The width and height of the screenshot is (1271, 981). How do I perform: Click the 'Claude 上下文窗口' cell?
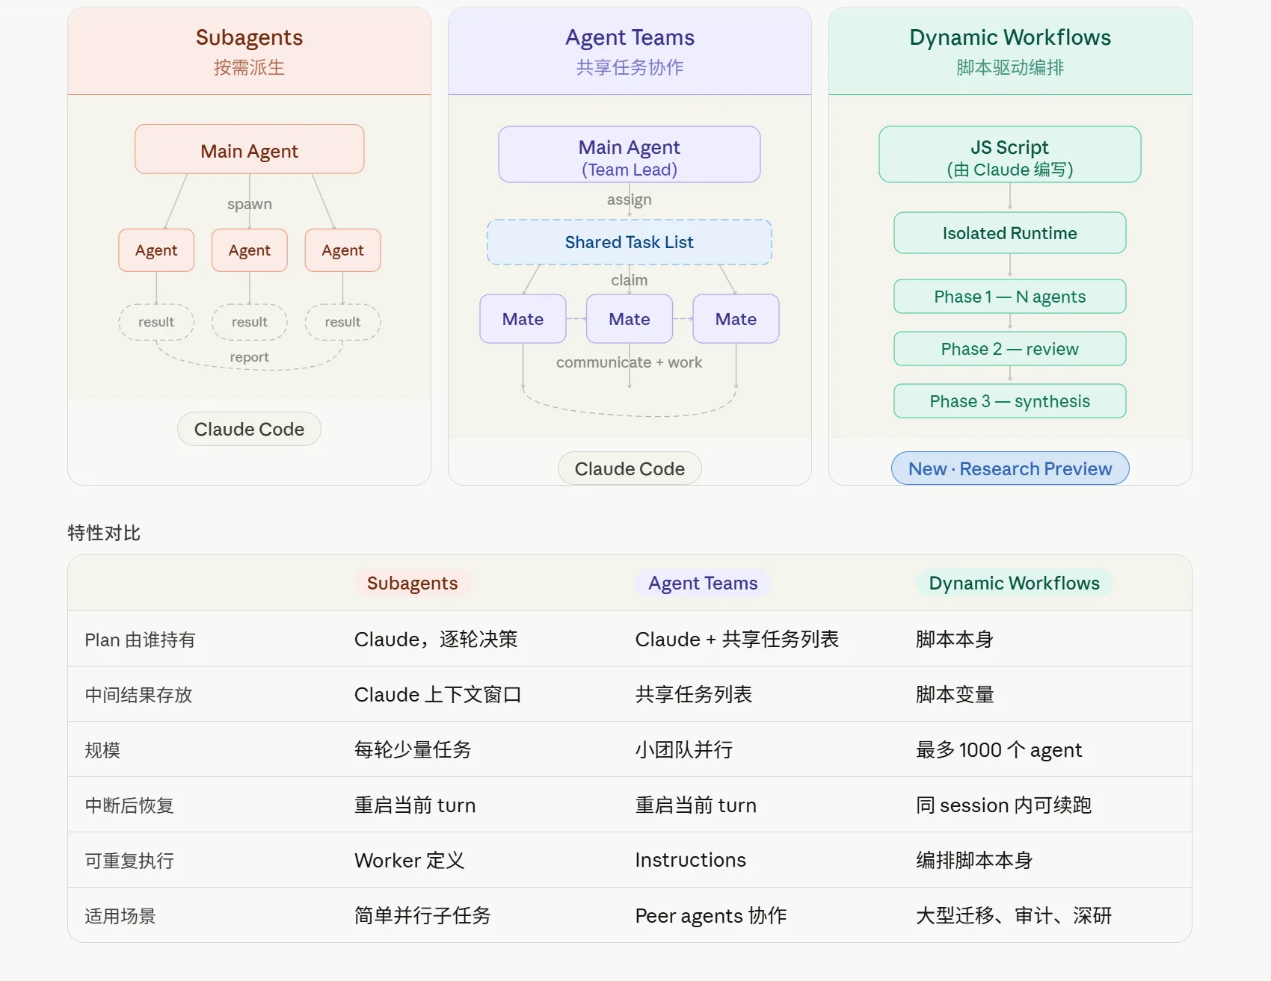437,695
